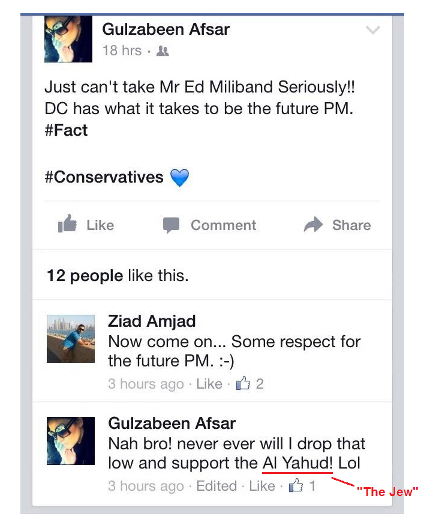The height and width of the screenshot is (531, 427).
Task: Open Ziad Amjad's profile name link
Action: click(151, 321)
